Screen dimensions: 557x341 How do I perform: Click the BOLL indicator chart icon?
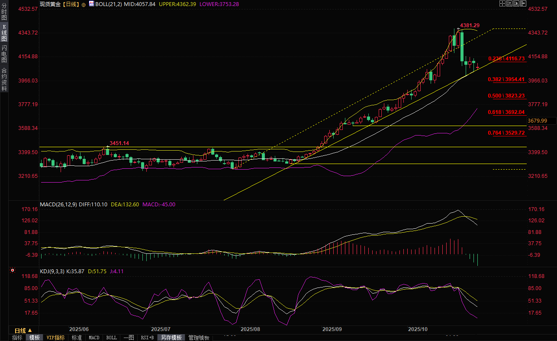(x=91, y=3)
